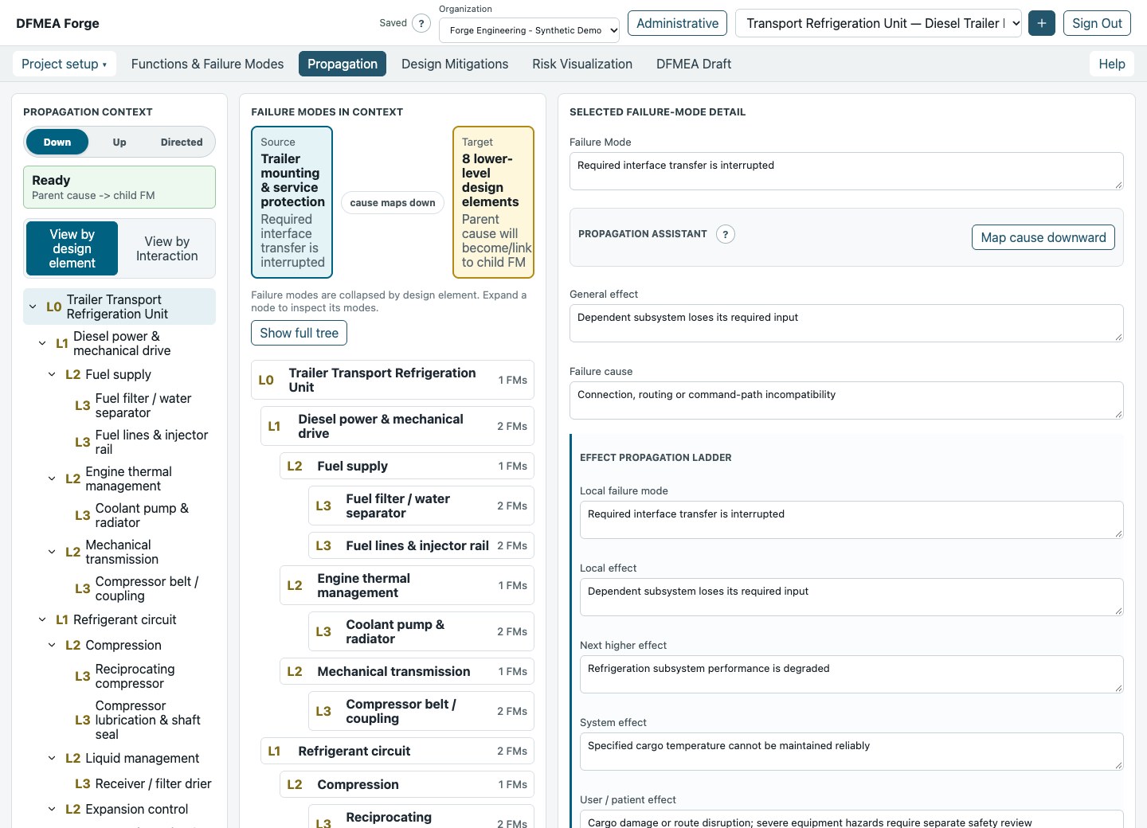Click the plus button to add a project

(x=1042, y=23)
